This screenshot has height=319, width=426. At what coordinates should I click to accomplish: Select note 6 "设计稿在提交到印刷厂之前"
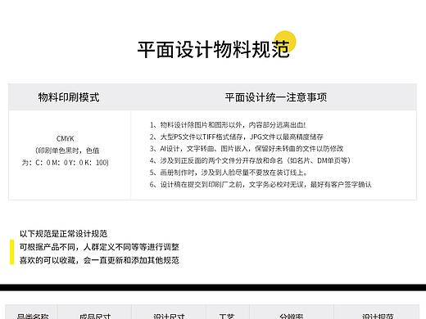click(261, 185)
